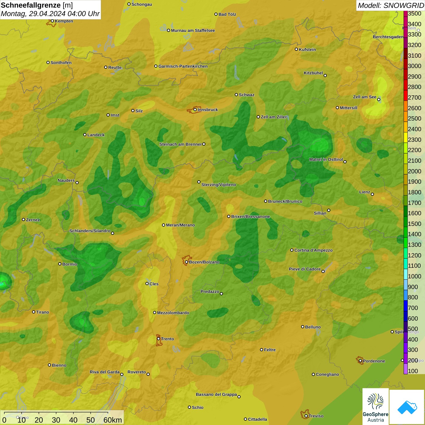Select the Innsbruck city marker

coord(195,110)
